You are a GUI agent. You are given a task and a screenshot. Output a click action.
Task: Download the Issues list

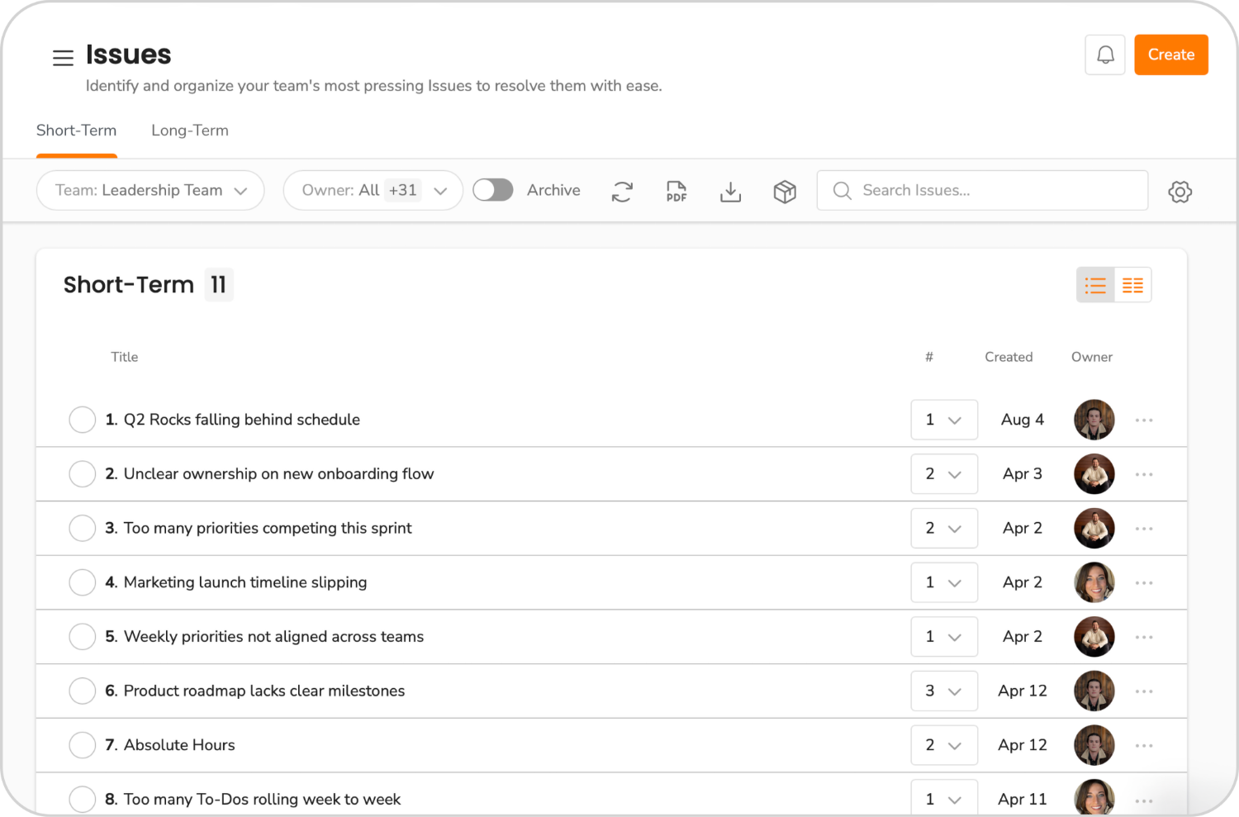tap(730, 191)
